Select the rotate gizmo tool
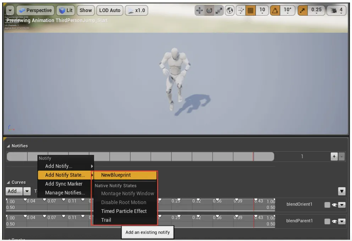Screen dimensions: 352x241 209,10
